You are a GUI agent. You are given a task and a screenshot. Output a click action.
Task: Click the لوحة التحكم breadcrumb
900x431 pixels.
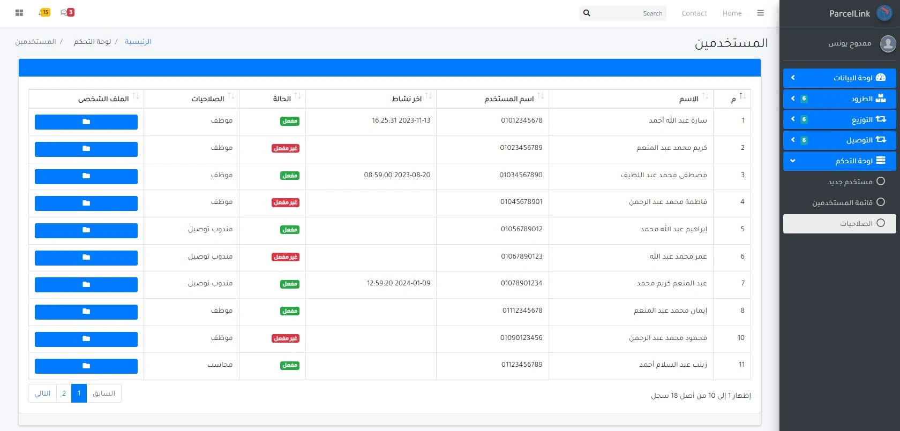tap(93, 42)
